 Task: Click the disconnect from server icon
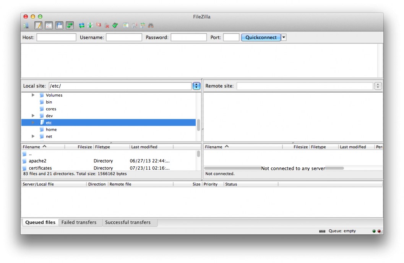(107, 25)
